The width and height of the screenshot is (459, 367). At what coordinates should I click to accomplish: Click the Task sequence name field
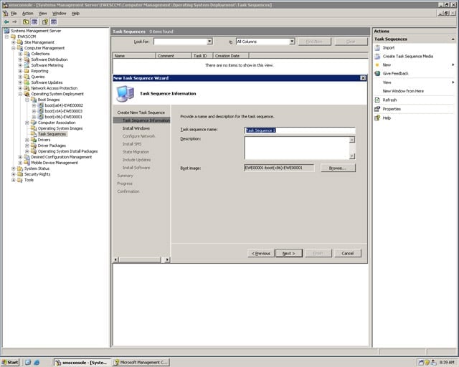tap(300, 130)
